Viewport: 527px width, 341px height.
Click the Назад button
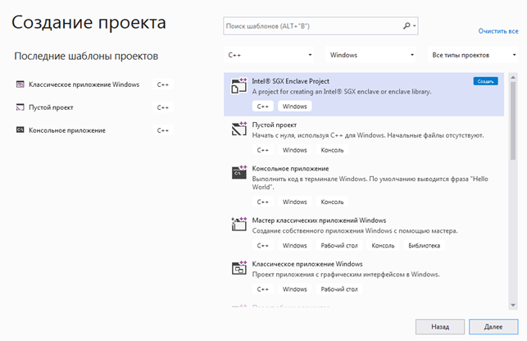click(x=440, y=326)
